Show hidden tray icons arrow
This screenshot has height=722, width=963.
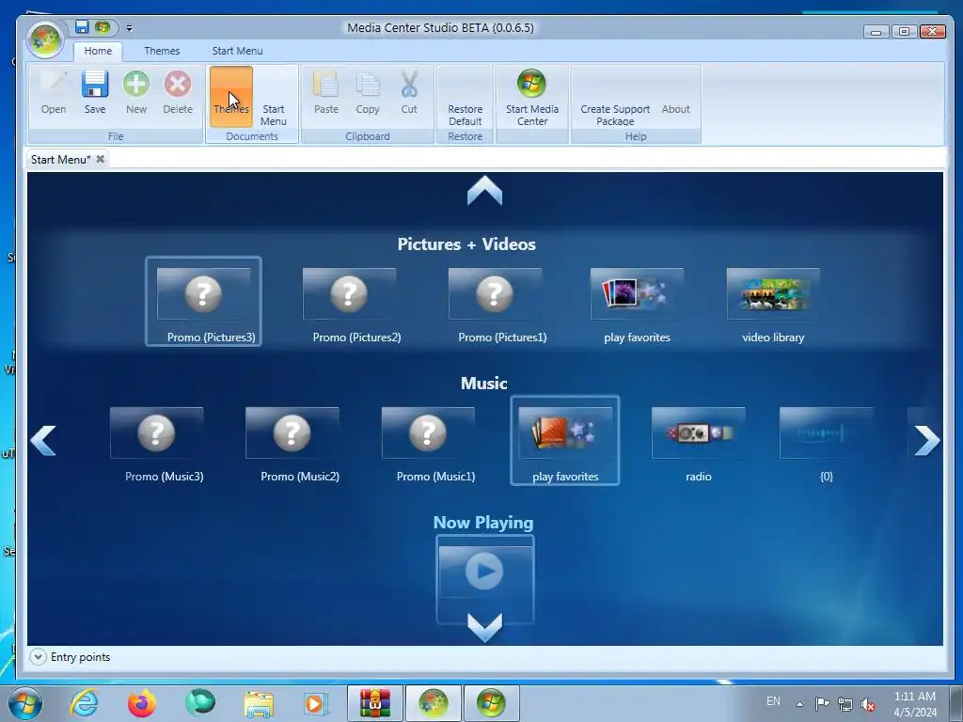[799, 704]
